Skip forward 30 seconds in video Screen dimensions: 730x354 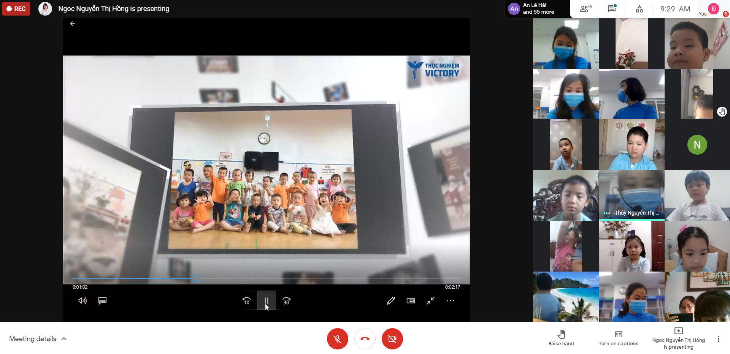[x=286, y=301]
